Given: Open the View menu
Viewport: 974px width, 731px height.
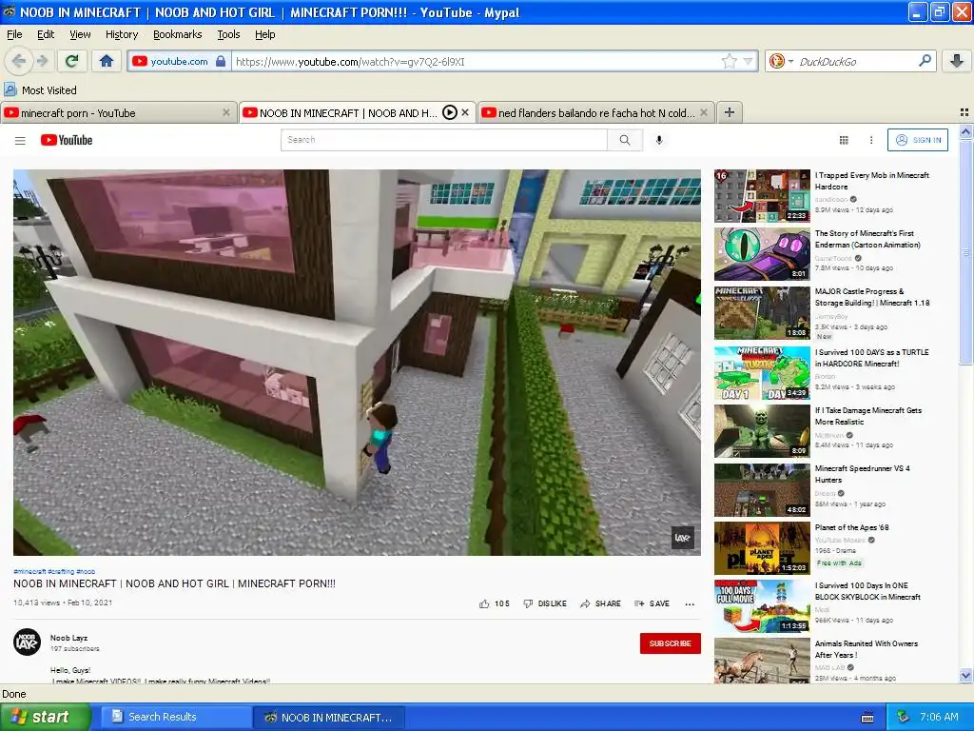Looking at the screenshot, I should pyautogui.click(x=80, y=34).
